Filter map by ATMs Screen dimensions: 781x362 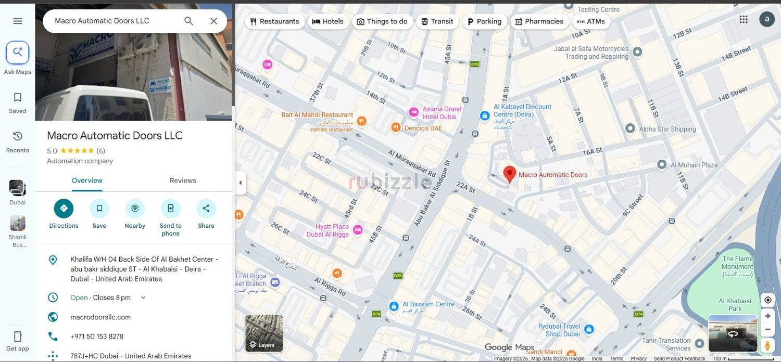(591, 21)
